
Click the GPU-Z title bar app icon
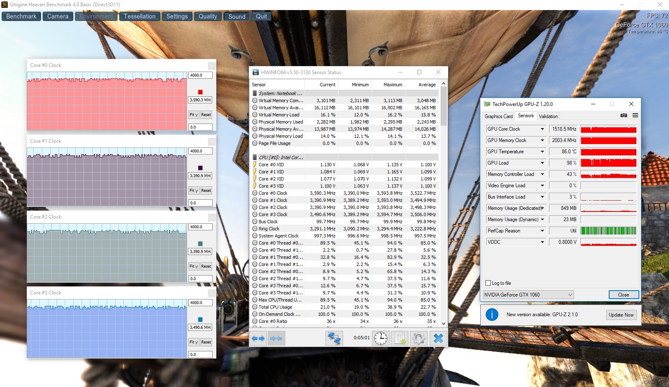[487, 104]
